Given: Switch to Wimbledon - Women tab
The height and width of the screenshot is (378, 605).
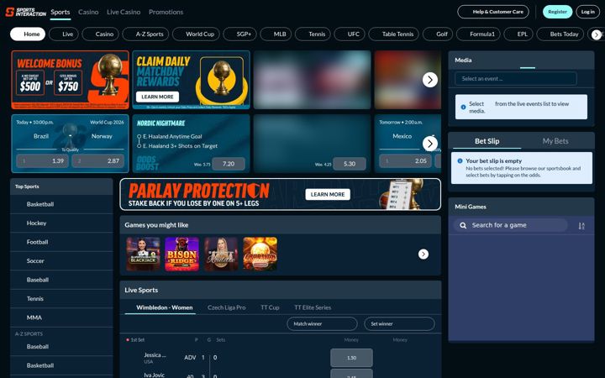Looking at the screenshot, I should [165, 307].
